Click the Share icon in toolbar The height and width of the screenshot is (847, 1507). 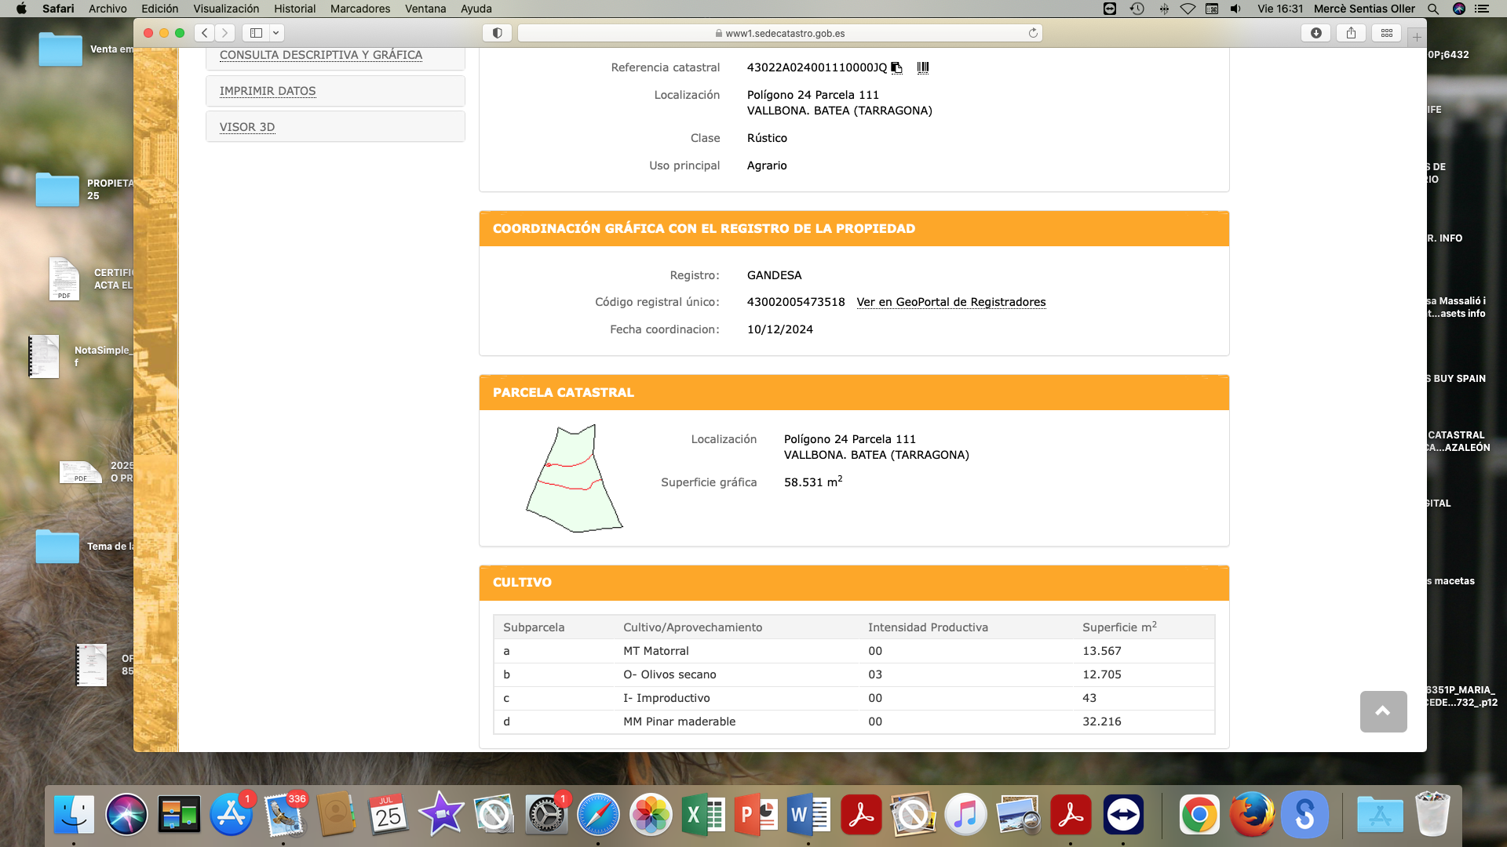(x=1351, y=33)
